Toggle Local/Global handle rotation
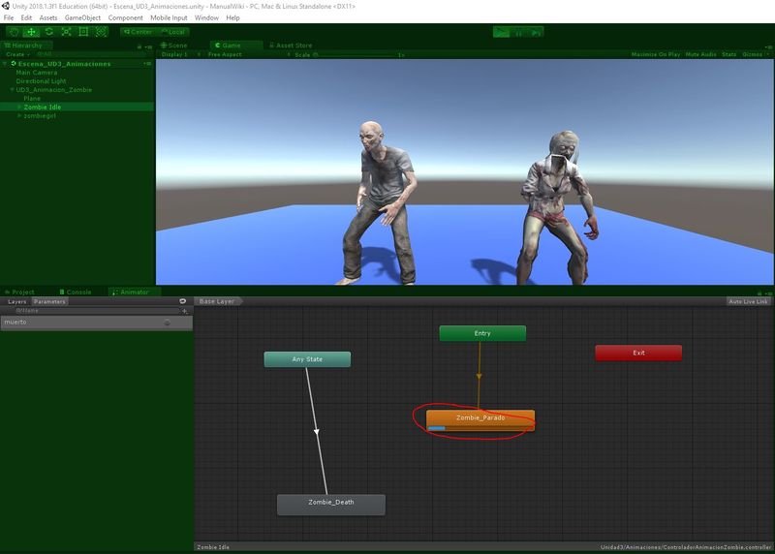Image resolution: width=775 pixels, height=554 pixels. pyautogui.click(x=172, y=32)
